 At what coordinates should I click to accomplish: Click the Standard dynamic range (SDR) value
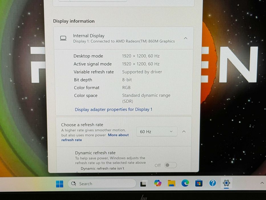[146, 98]
